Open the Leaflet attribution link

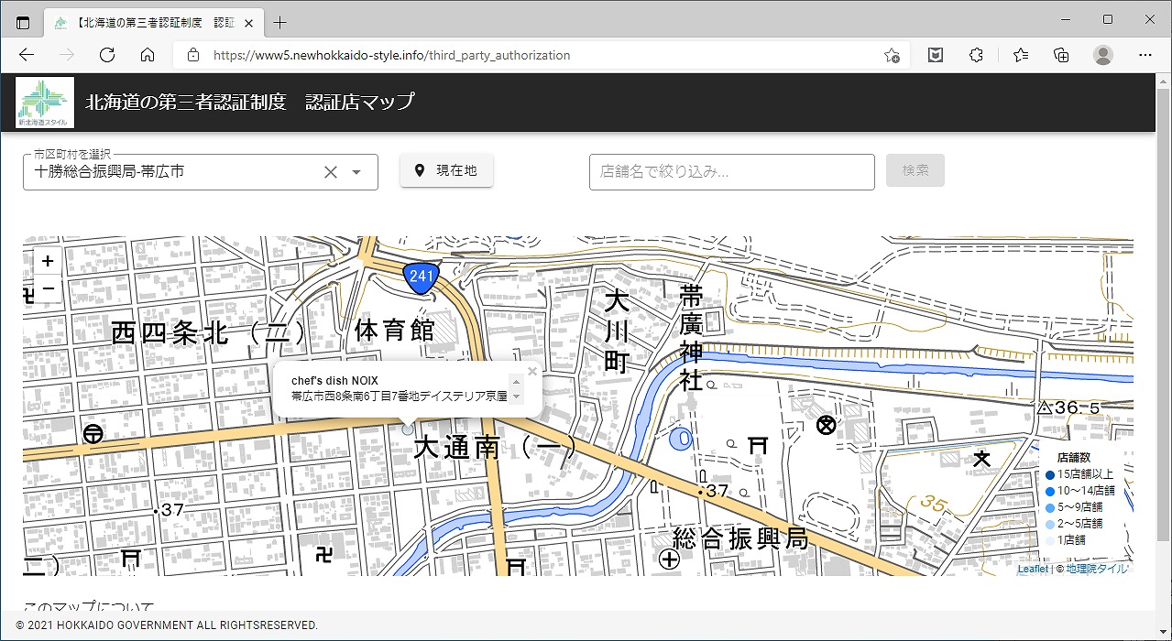tap(1032, 569)
